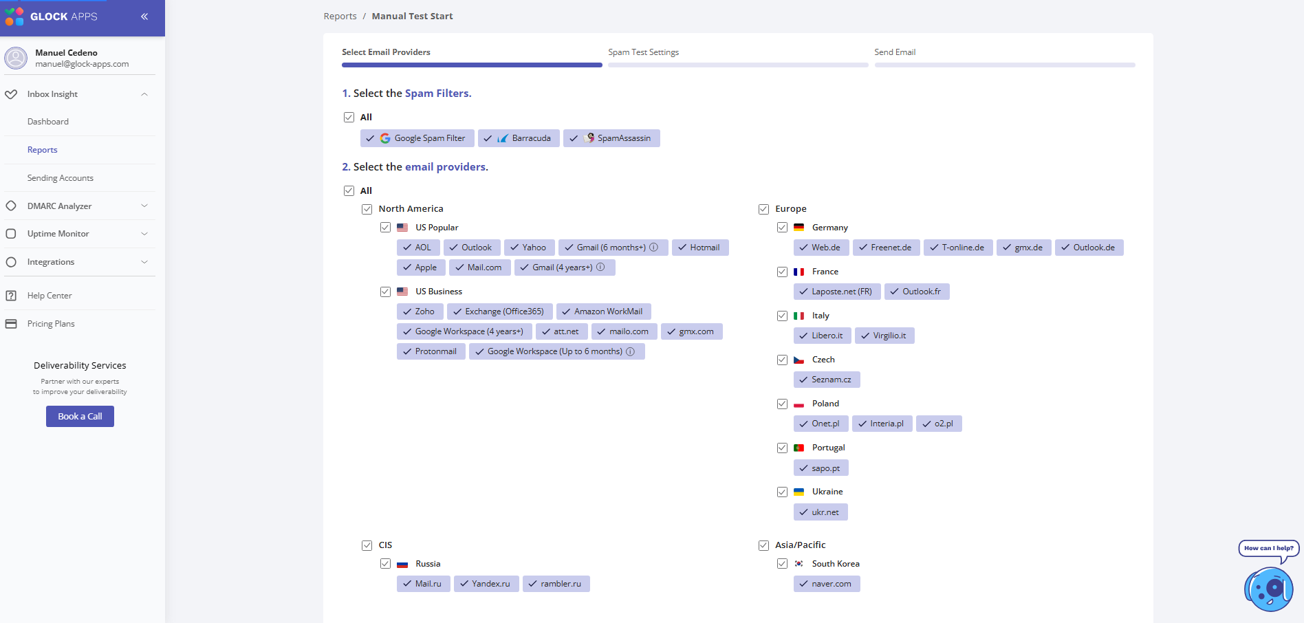Click the Uptime Monitor icon

pos(11,234)
